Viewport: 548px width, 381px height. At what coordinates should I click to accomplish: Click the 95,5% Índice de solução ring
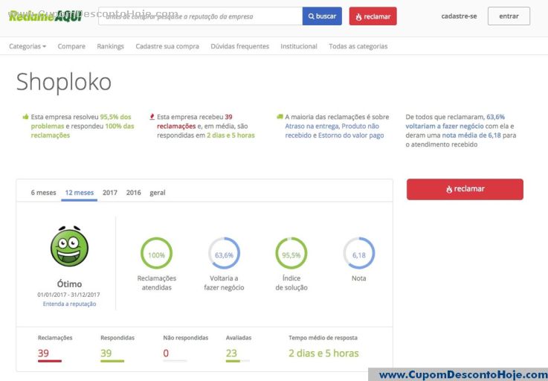pyautogui.click(x=291, y=253)
